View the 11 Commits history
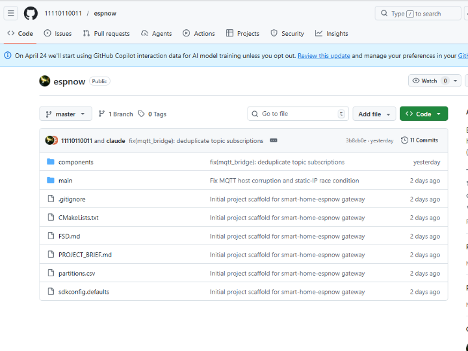The image size is (468, 351). (419, 140)
